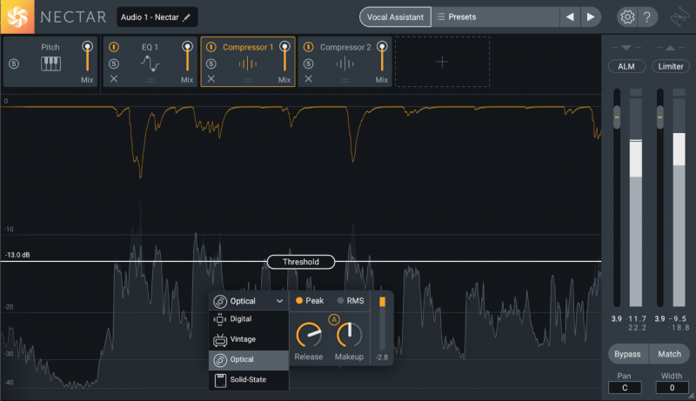This screenshot has height=401, width=696.
Task: Click the Match button
Action: pyautogui.click(x=669, y=354)
